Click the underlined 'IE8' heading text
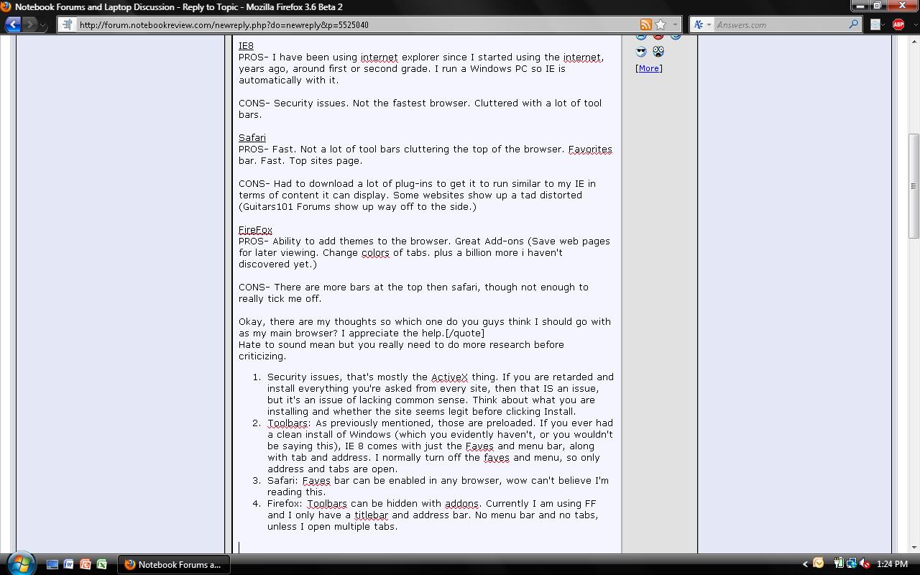The width and height of the screenshot is (920, 575). (246, 46)
